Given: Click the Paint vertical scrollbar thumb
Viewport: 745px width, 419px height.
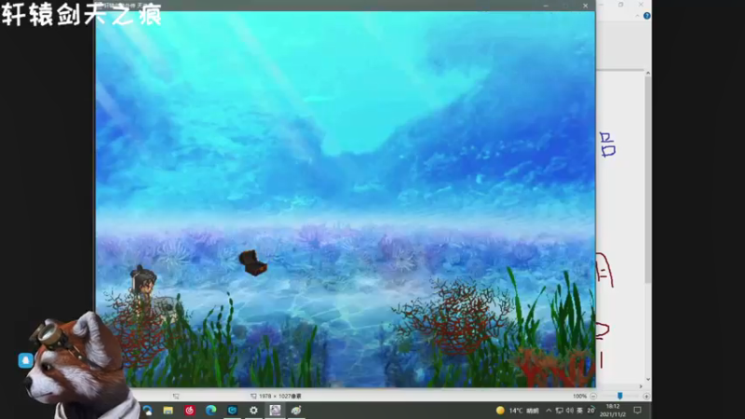Looking at the screenshot, I should tap(647, 181).
